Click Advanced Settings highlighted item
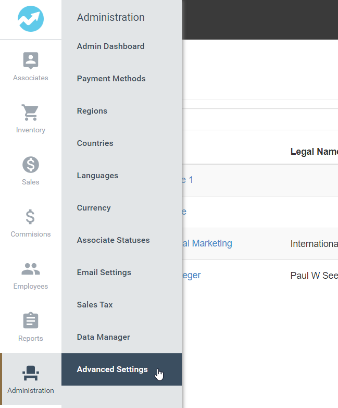The height and width of the screenshot is (408, 338). coord(112,369)
